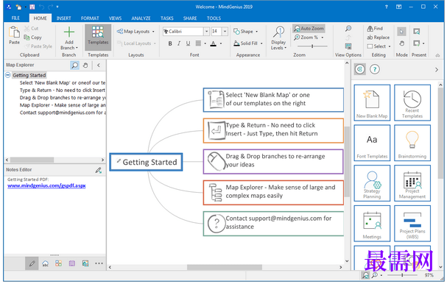This screenshot has width=447, height=284.
Task: Click the font color A swatch
Action: 214,43
